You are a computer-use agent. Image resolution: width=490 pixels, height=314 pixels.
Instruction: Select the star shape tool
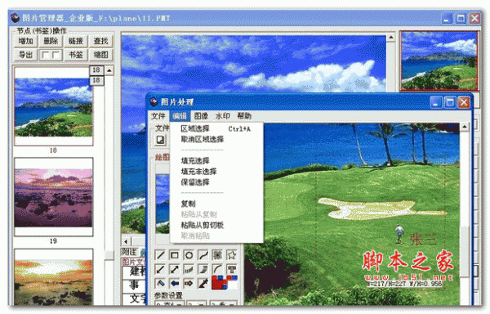pos(232,255)
